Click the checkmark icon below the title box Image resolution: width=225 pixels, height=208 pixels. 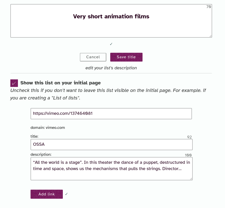111,44
